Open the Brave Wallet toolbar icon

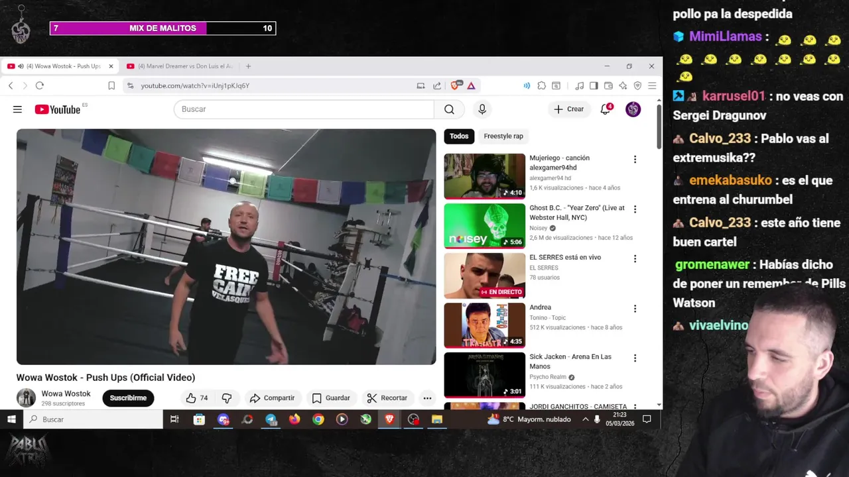point(608,85)
